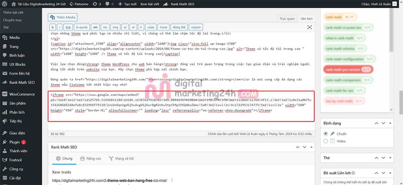Click the del quicktag button
Image resolution: width=403 pixels, height=185 pixels.
95,27
